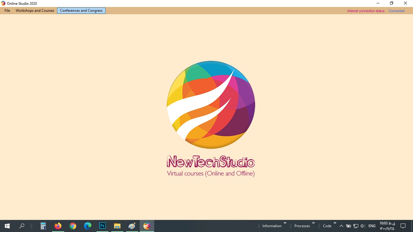Image resolution: width=413 pixels, height=232 pixels.
Task: Minimize the Online Studio window
Action: [378, 3]
